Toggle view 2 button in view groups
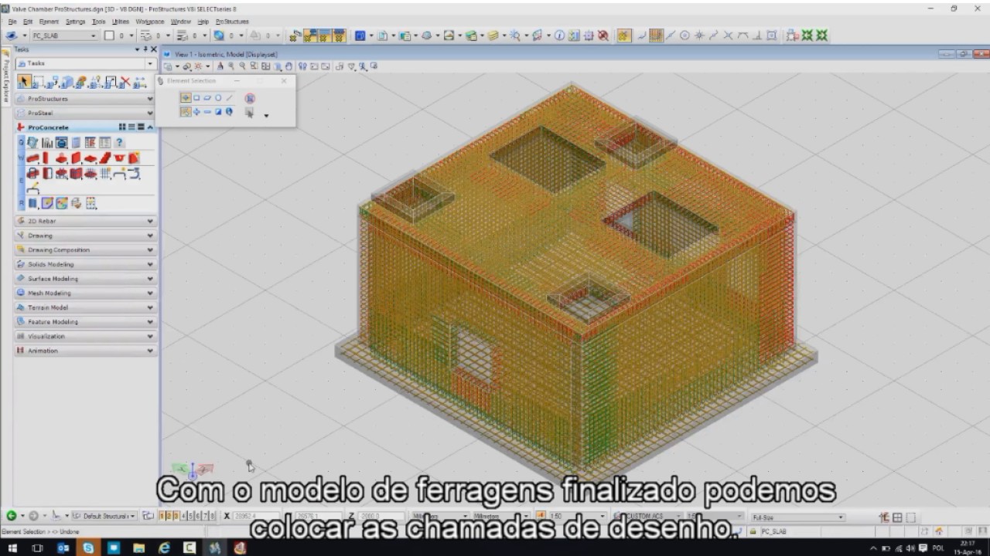990x556 pixels. [x=169, y=516]
